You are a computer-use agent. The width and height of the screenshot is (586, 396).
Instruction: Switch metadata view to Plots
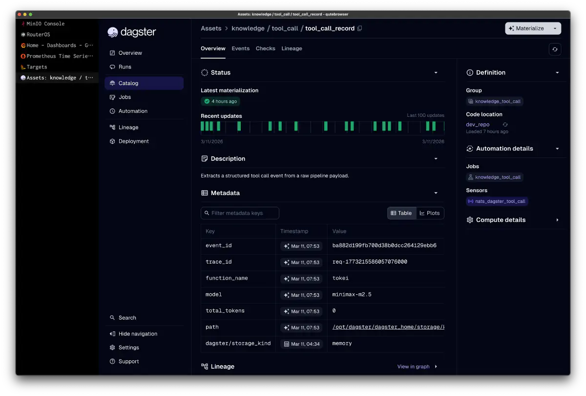(x=430, y=213)
